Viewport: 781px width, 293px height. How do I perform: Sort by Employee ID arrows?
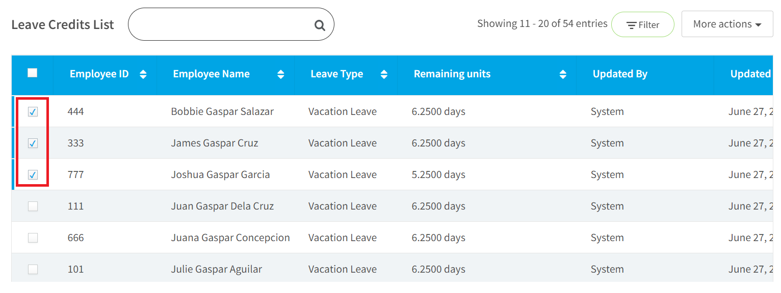(143, 74)
